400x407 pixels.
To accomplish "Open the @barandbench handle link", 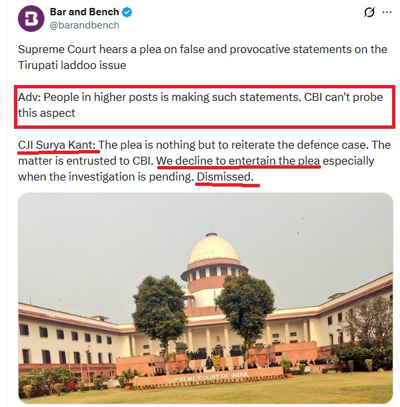I will click(x=84, y=25).
